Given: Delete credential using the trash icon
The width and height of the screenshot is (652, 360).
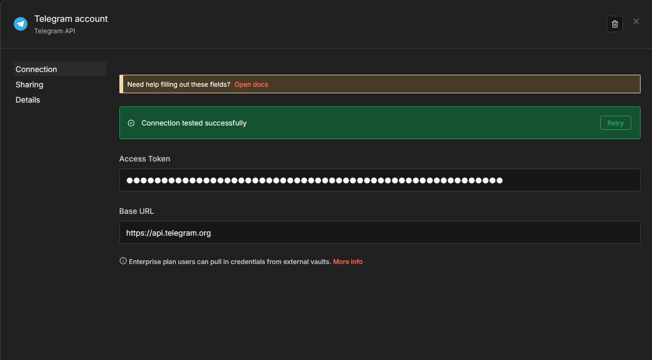Looking at the screenshot, I should coord(614,24).
